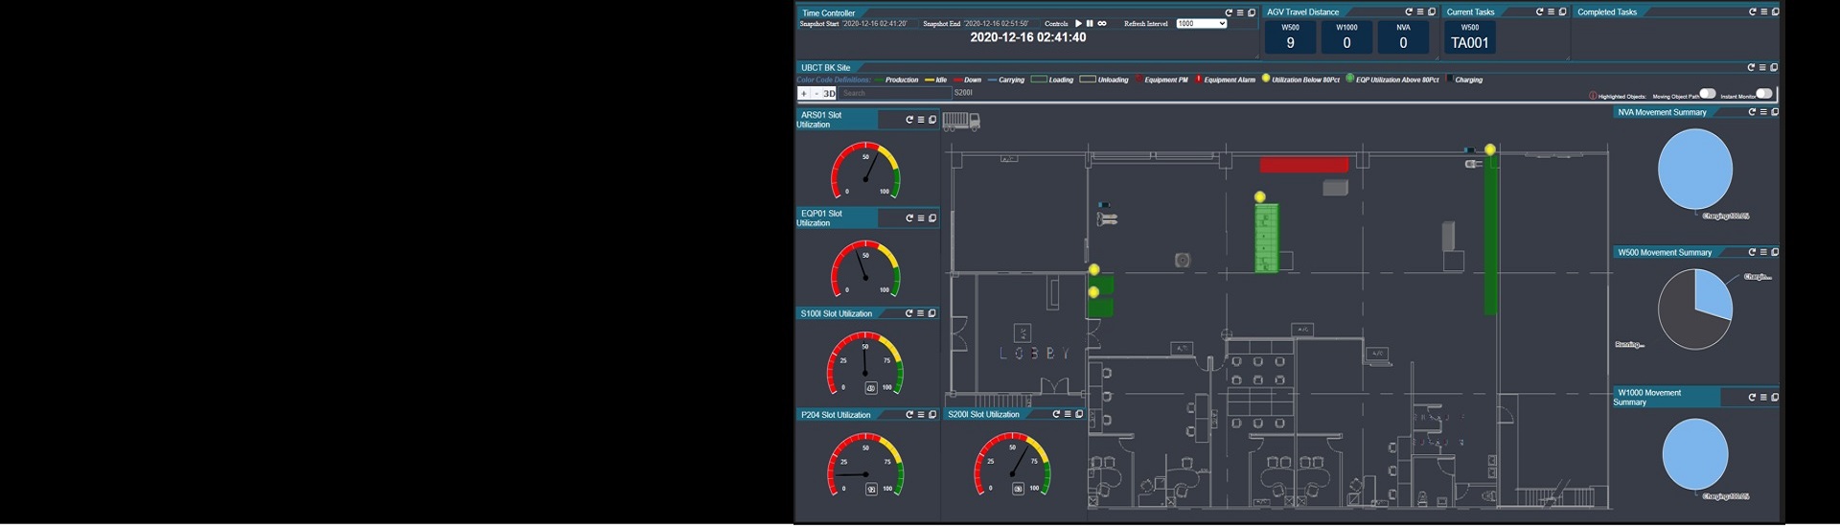The width and height of the screenshot is (1840, 527).
Task: Open the ARS01 Slot Utilization menu
Action: 921,120
